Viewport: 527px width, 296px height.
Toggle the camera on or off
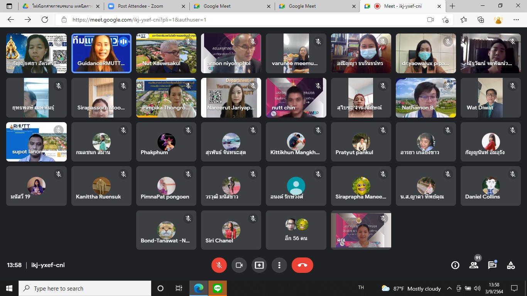(239, 265)
